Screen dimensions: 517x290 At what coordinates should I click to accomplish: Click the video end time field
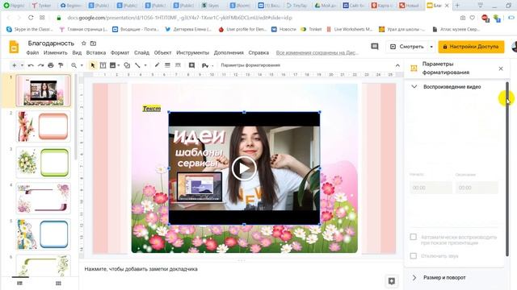click(x=477, y=188)
